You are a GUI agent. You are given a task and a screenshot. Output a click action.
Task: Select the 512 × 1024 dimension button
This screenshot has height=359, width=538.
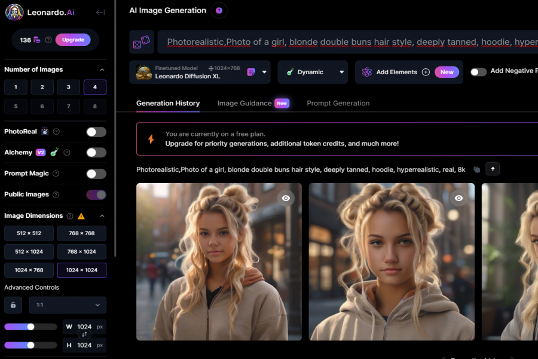click(x=29, y=252)
